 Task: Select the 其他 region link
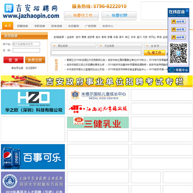tap(159, 37)
